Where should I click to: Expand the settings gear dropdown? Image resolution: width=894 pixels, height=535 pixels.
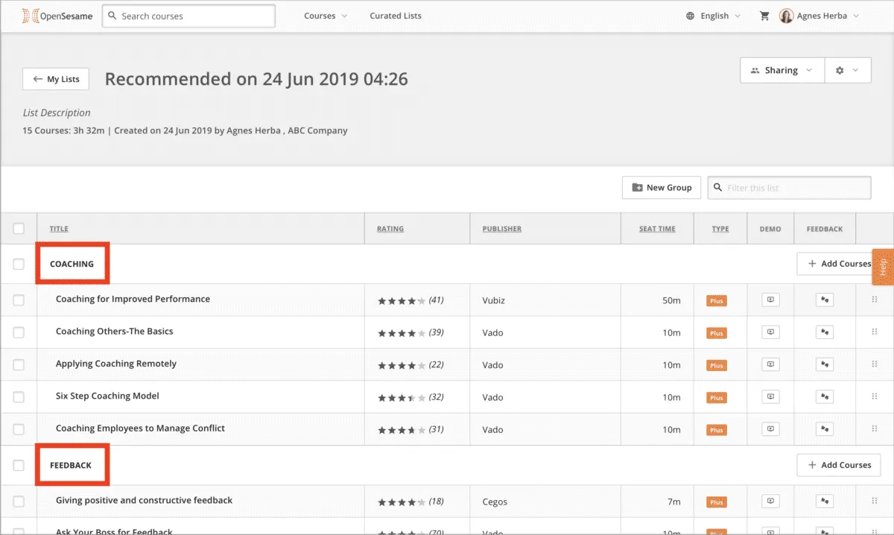tap(847, 70)
